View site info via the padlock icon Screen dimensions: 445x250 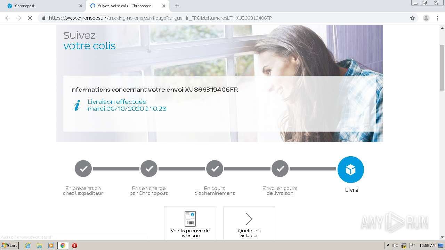[44, 18]
